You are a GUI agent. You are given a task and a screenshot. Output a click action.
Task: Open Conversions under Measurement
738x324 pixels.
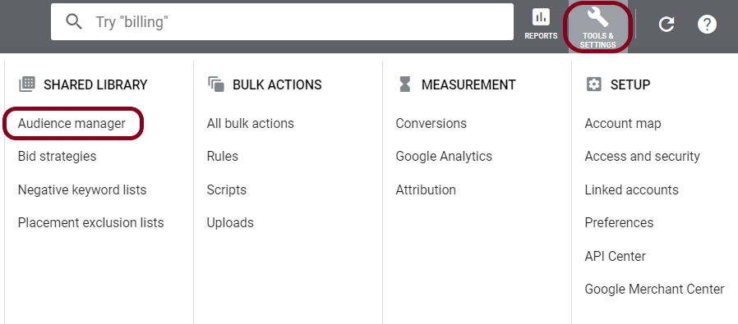(431, 124)
